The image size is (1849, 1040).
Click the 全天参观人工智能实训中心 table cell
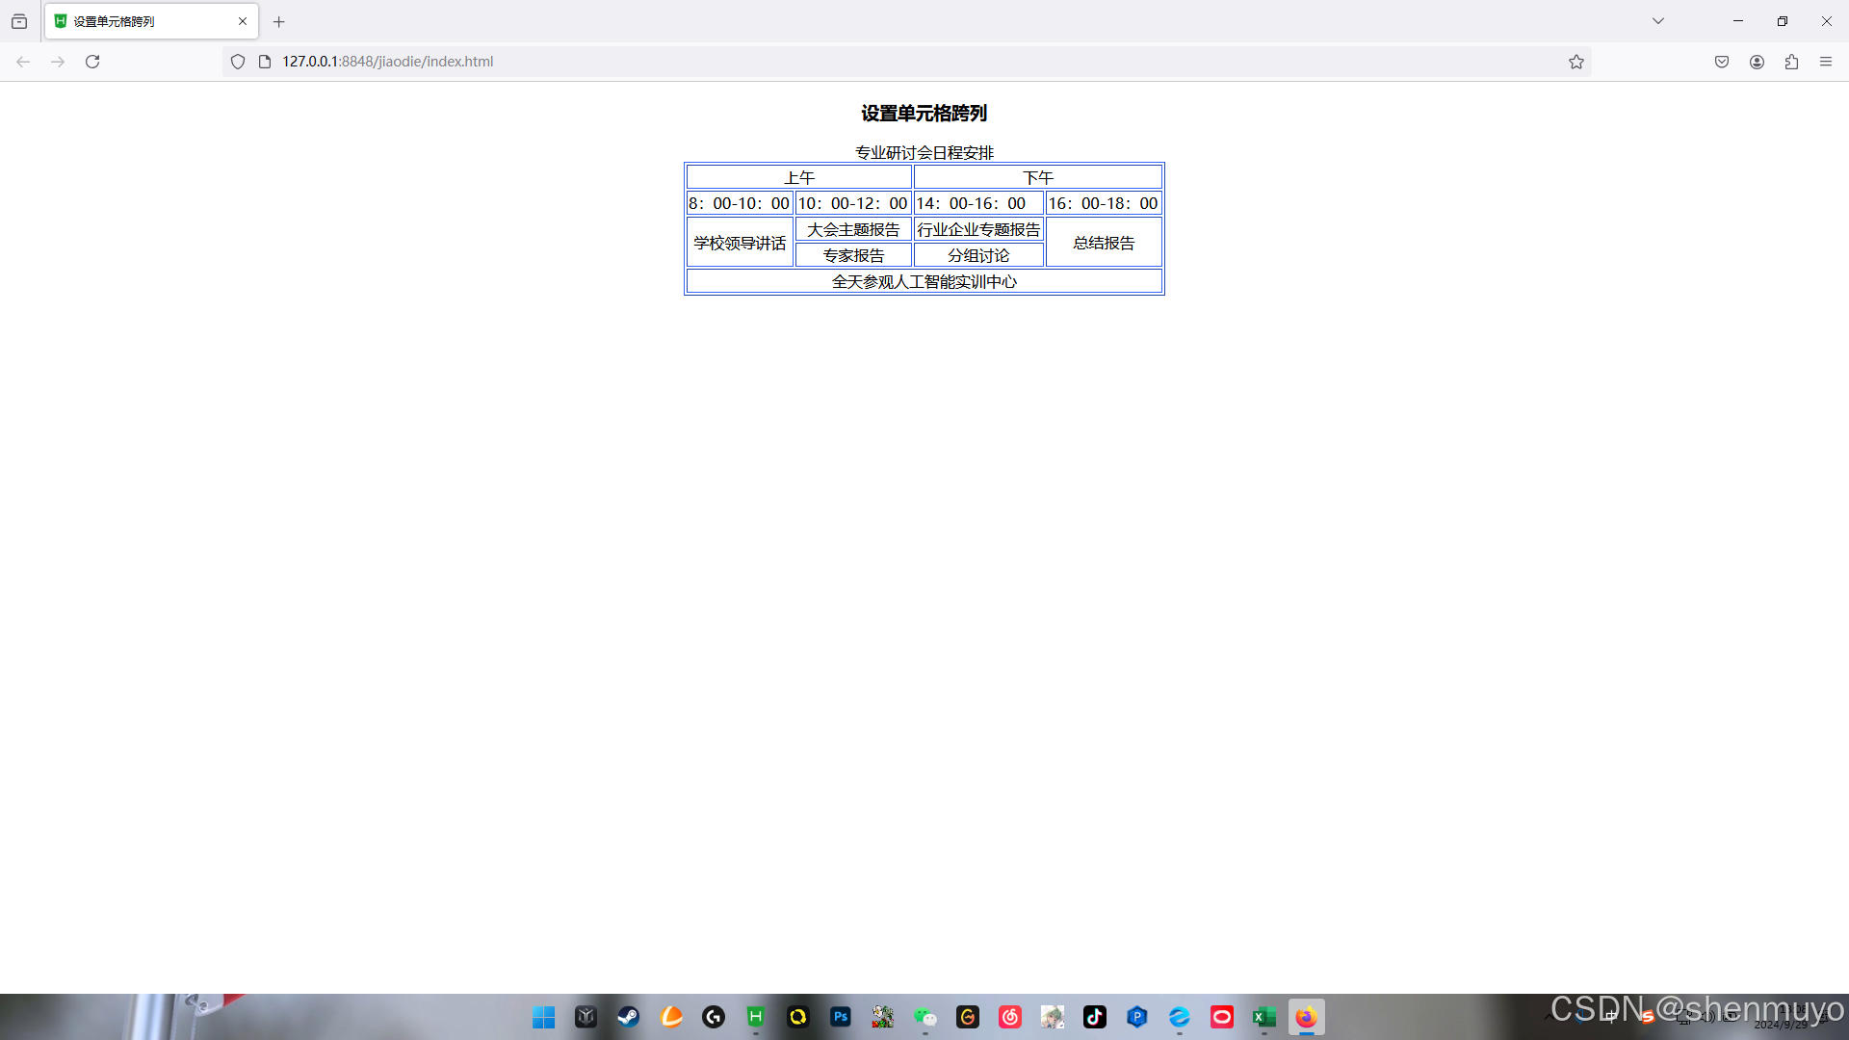[924, 281]
